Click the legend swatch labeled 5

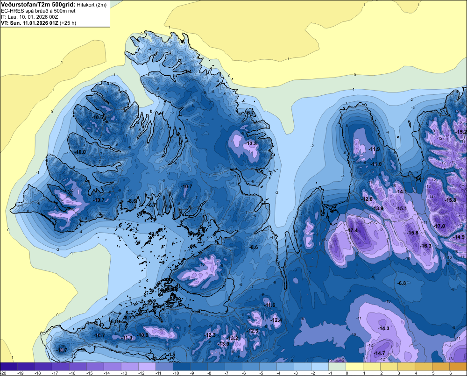coord(441,367)
